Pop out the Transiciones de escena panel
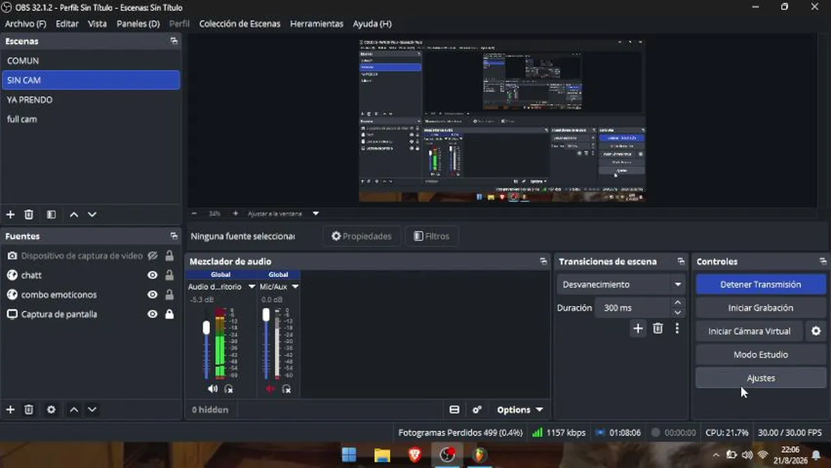 click(x=681, y=261)
